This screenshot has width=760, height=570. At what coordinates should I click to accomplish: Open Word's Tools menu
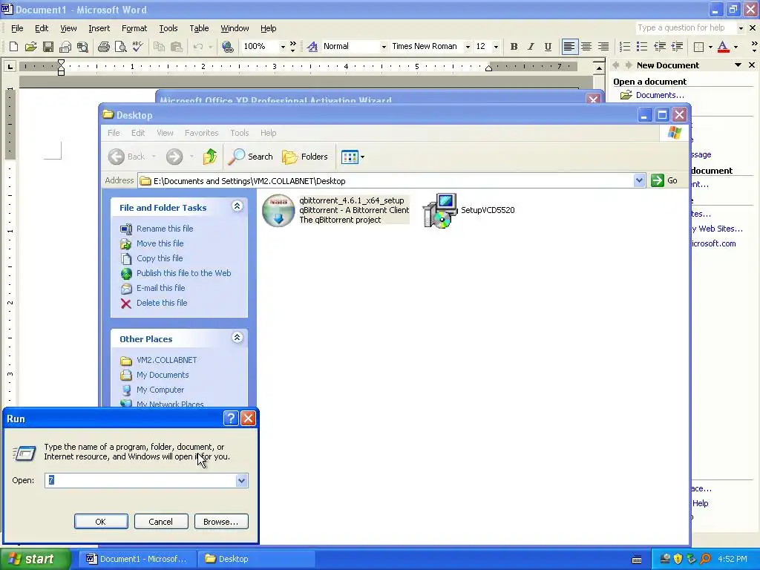click(168, 28)
